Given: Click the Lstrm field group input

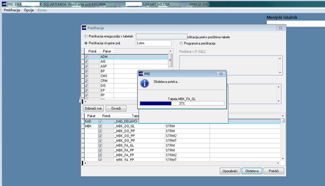Looking at the screenshot, I should [x=154, y=43].
